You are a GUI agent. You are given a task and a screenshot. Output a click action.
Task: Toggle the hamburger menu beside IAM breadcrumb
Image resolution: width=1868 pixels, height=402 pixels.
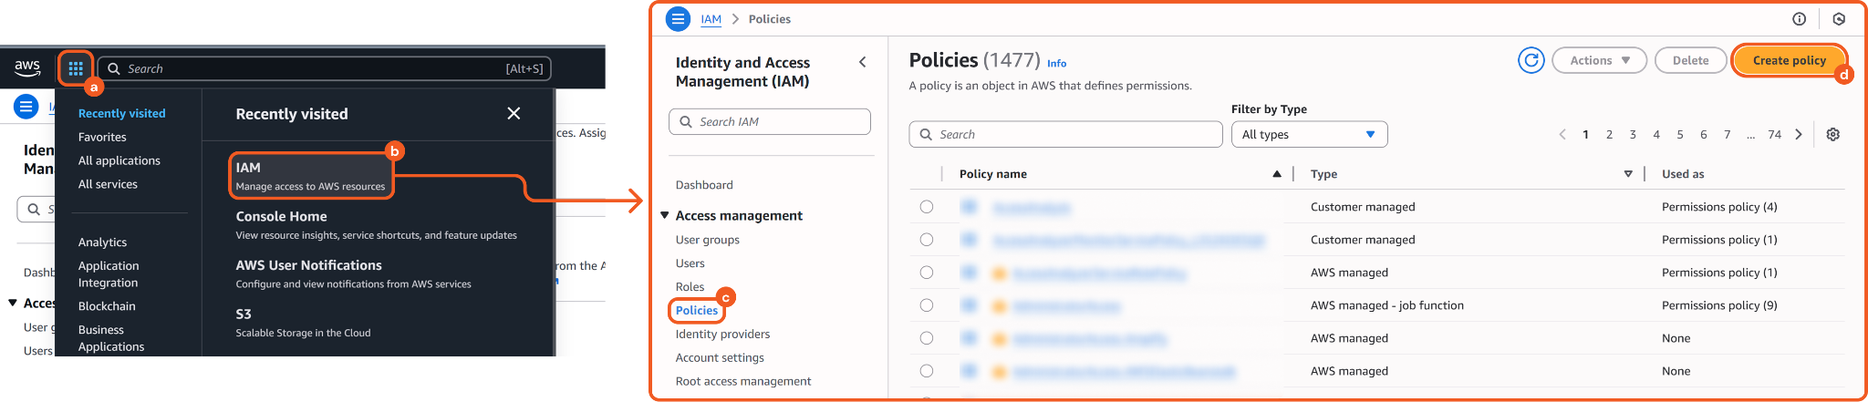678,19
